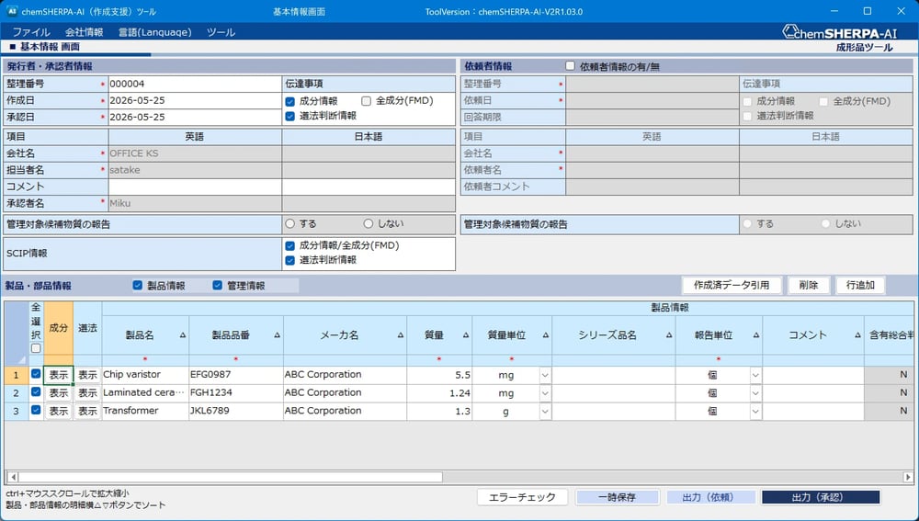The width and height of the screenshot is (919, 521).
Task: Sort by 報告単位 column triangle
Action: click(756, 335)
